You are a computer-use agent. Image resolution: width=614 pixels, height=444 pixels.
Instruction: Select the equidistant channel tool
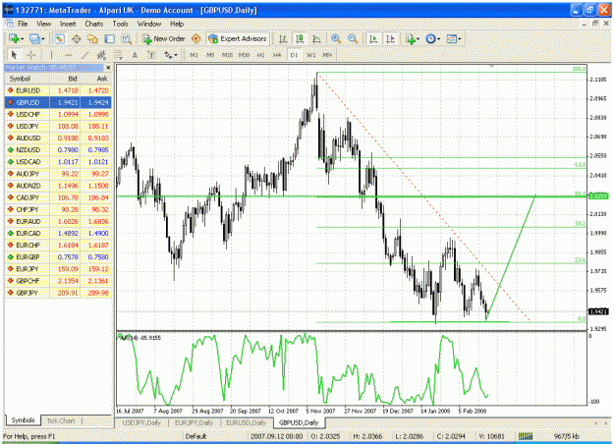[101, 55]
